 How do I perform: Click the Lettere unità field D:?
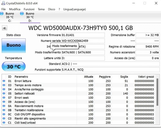[x=83, y=58]
